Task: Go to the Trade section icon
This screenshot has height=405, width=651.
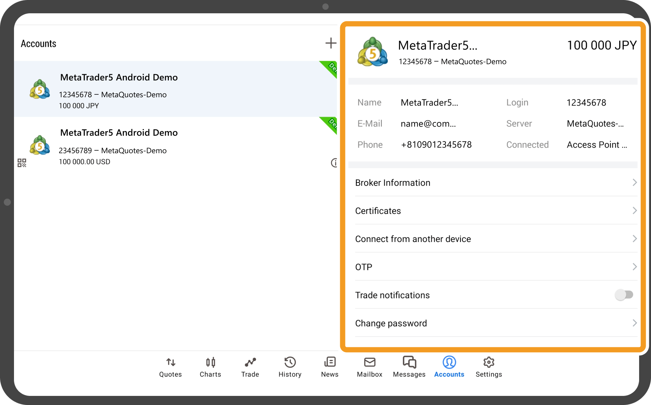Action: (x=250, y=362)
